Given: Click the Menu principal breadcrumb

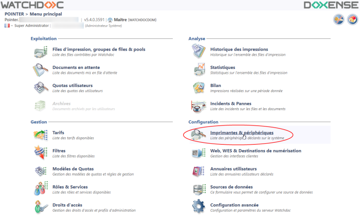Looking at the screenshot, I should tap(46, 14).
